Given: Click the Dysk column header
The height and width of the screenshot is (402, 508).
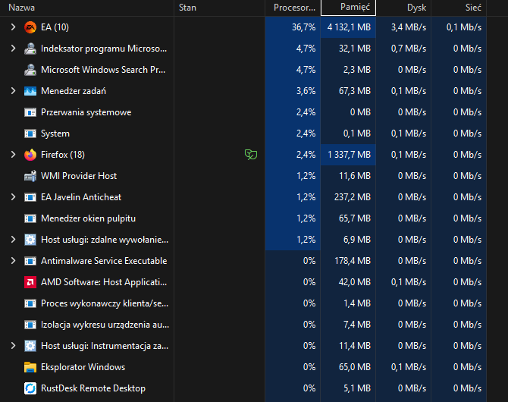Looking at the screenshot, I should tap(416, 8).
